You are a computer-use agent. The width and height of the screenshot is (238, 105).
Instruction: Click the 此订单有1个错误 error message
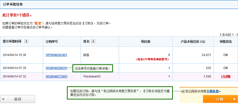tap(17, 15)
